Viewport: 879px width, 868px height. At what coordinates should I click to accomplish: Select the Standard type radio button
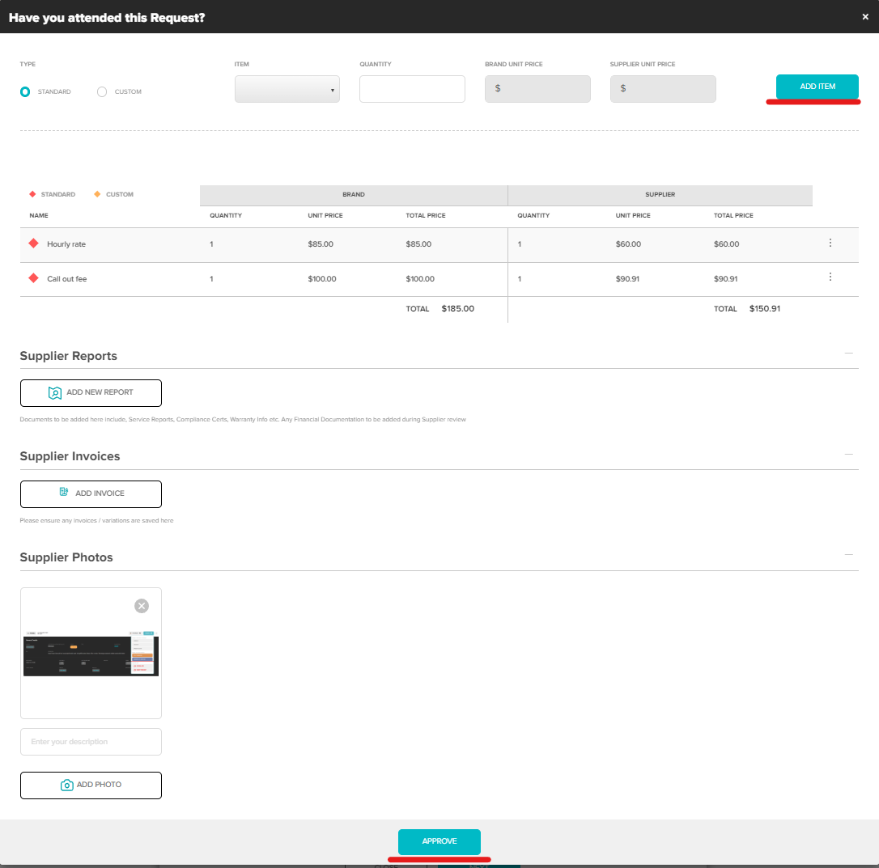click(x=25, y=92)
